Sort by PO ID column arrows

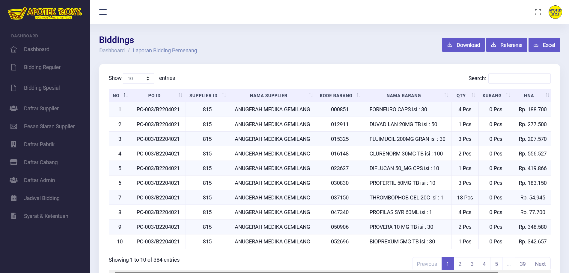tap(180, 95)
